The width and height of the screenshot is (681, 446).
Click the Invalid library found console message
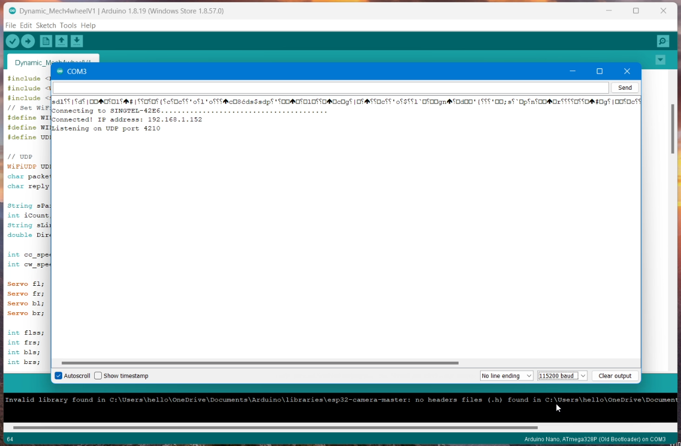(341, 400)
